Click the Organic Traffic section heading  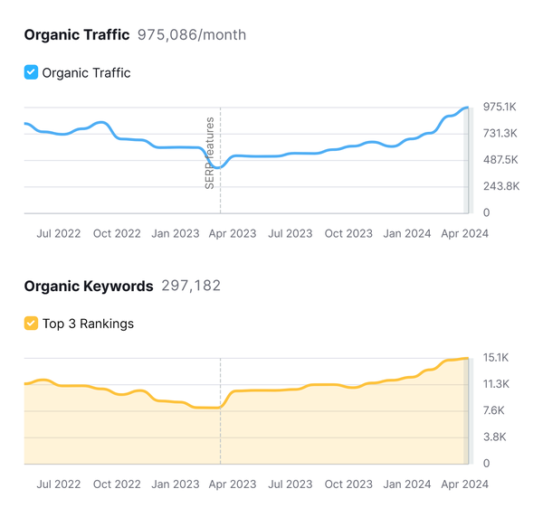[77, 35]
